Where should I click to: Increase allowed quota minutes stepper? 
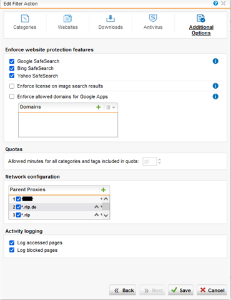click(160, 160)
